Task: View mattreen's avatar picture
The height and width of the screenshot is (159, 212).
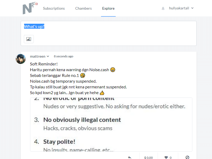Action: pyautogui.click(x=21, y=59)
